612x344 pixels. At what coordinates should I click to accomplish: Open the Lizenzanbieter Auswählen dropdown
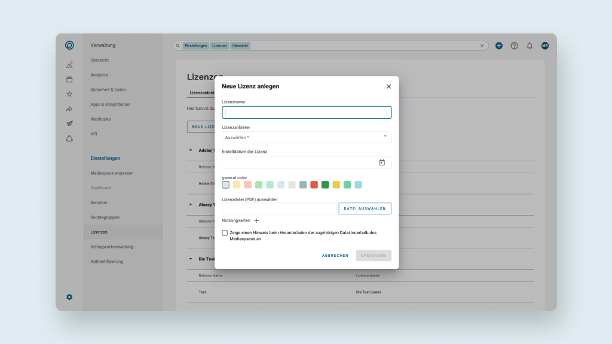pos(307,137)
